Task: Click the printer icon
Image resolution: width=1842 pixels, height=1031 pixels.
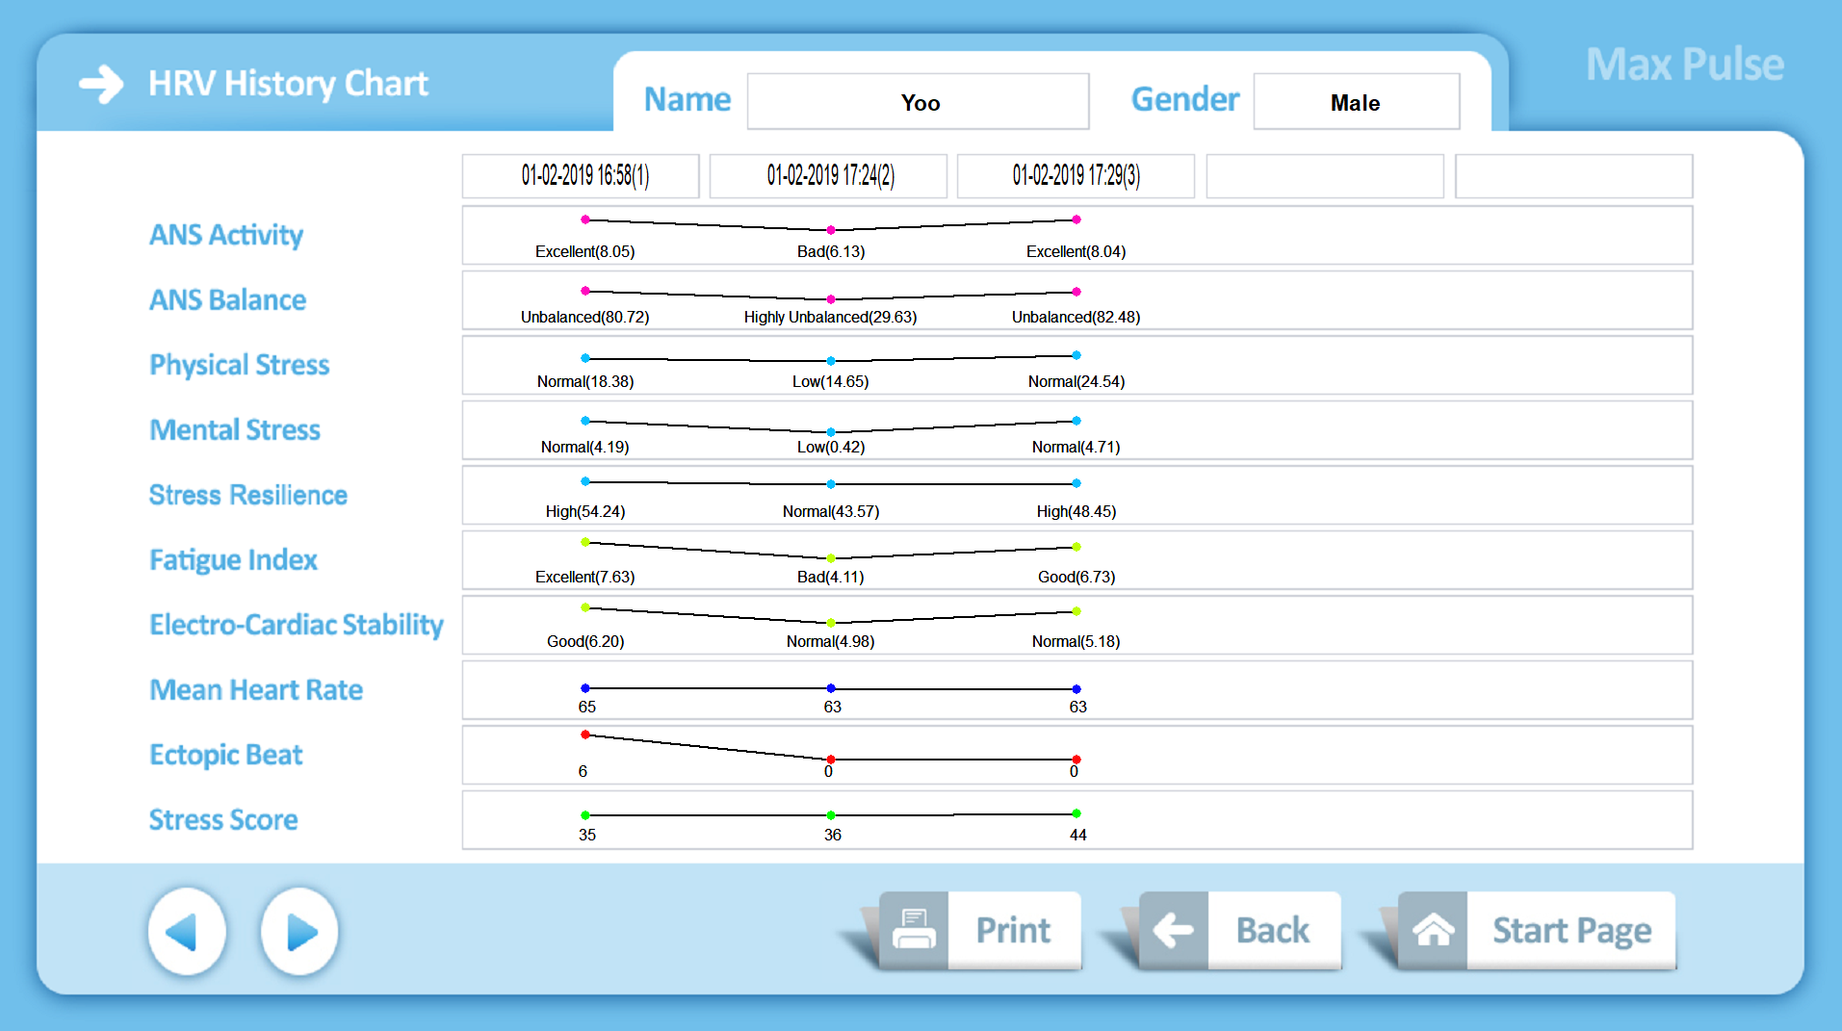Action: pos(913,930)
